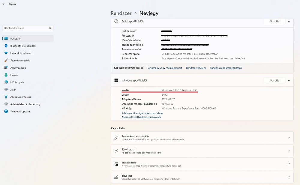Open Rendszervédelem link
Screen dimensions: 300x185
[x=196, y=68]
